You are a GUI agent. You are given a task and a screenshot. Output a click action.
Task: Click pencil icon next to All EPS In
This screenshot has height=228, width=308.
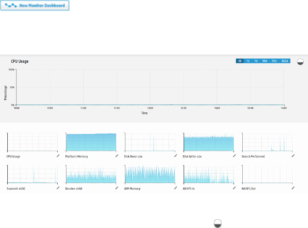tap(234, 188)
